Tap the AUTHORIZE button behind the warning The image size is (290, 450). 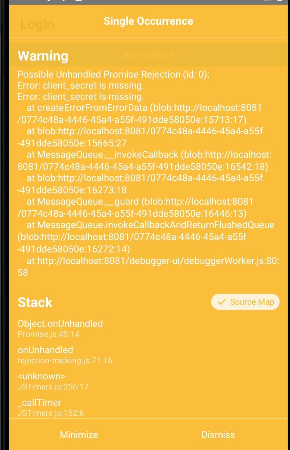point(148,55)
